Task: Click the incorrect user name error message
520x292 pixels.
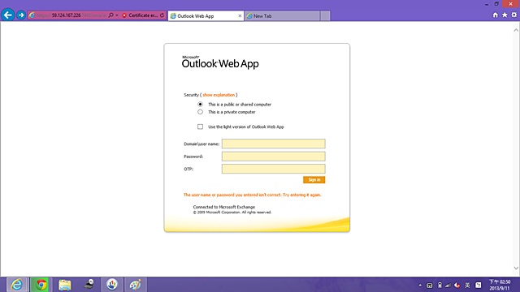Action: tap(253, 195)
